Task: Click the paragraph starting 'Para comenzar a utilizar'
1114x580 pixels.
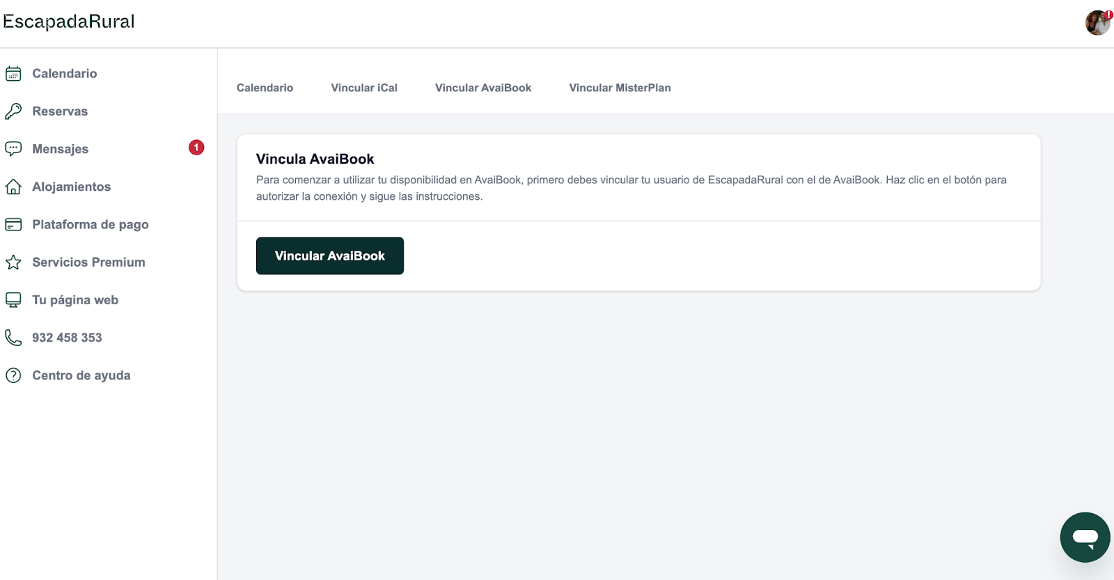Action: [x=631, y=188]
